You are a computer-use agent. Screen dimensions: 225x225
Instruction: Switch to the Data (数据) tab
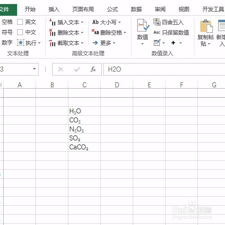136,9
